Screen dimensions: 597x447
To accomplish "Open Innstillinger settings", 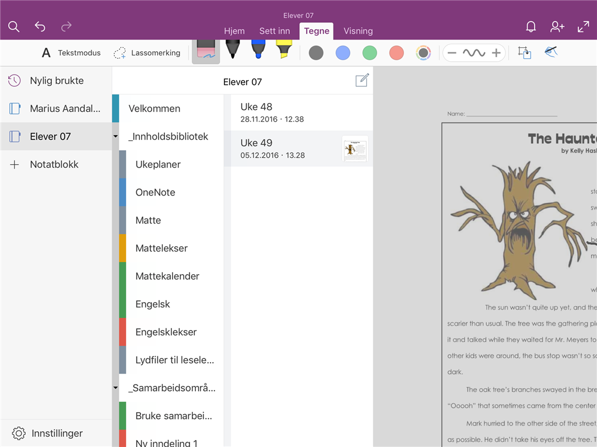I will click(x=56, y=433).
